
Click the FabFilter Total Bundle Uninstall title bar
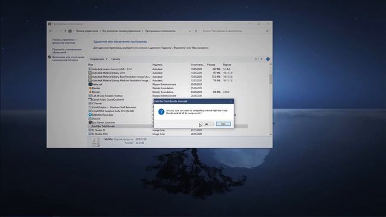coord(194,101)
